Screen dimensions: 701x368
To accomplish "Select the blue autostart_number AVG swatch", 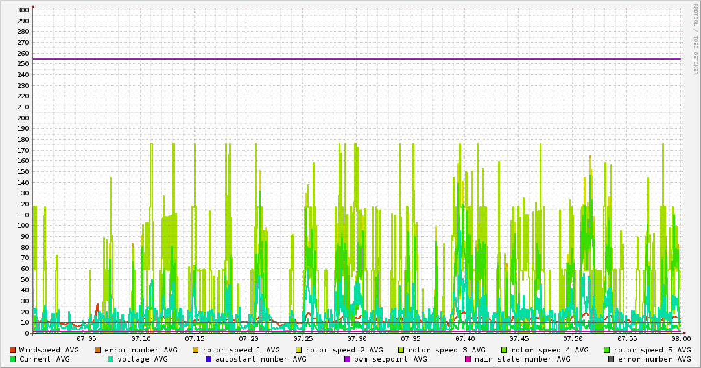I will tap(209, 359).
